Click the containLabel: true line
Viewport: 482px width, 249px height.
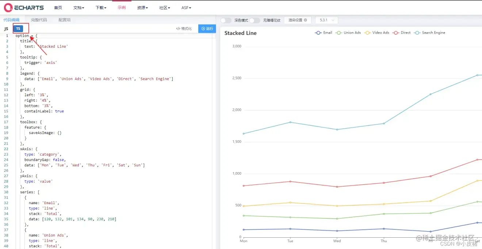click(x=44, y=111)
